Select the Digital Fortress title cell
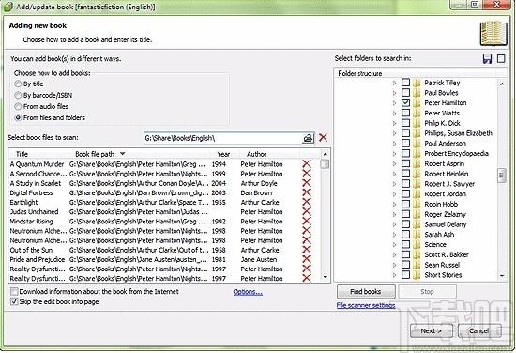This screenshot has width=516, height=353. point(31,192)
